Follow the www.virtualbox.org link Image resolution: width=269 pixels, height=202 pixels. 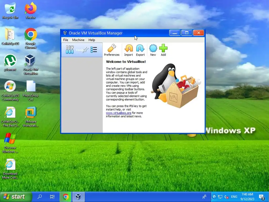pyautogui.click(x=118, y=113)
